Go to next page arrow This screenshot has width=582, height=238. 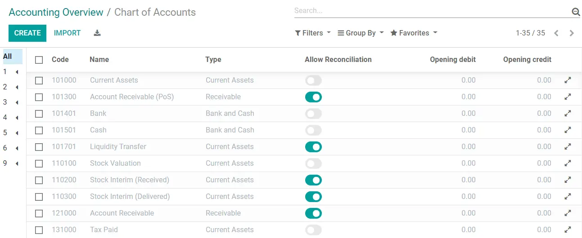pyautogui.click(x=572, y=33)
